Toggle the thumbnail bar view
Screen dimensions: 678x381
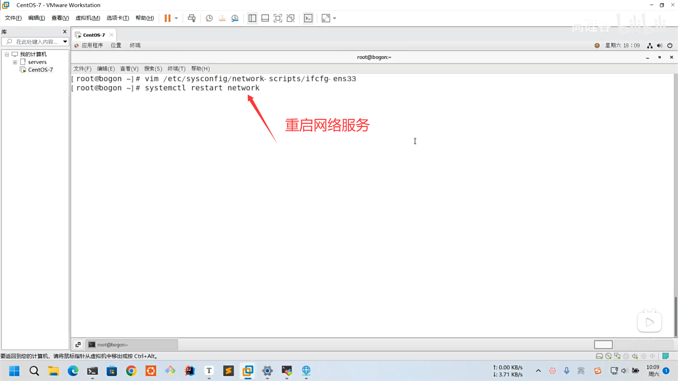tap(265, 18)
